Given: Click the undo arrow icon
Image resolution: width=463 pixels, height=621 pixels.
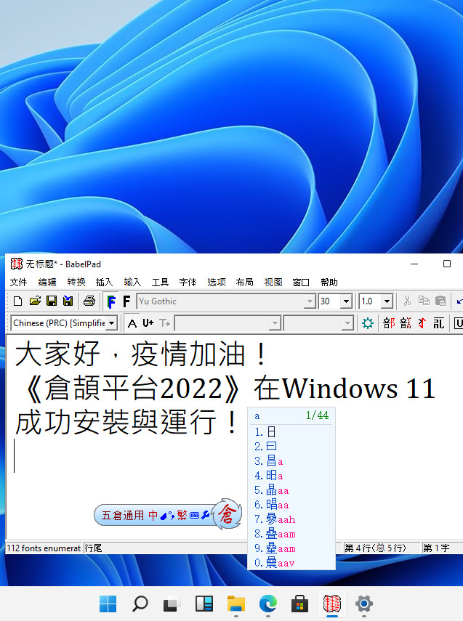Looking at the screenshot, I should pos(459,301).
